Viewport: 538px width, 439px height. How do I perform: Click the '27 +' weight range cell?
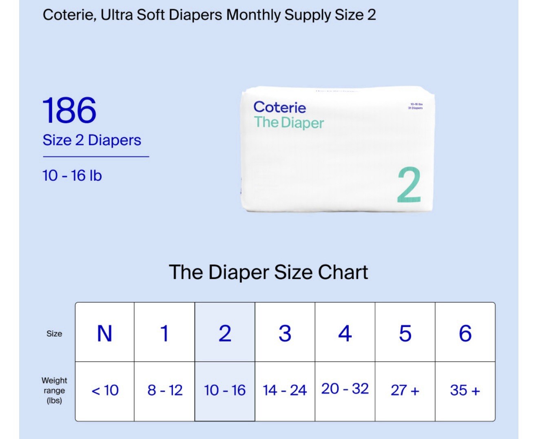point(405,390)
